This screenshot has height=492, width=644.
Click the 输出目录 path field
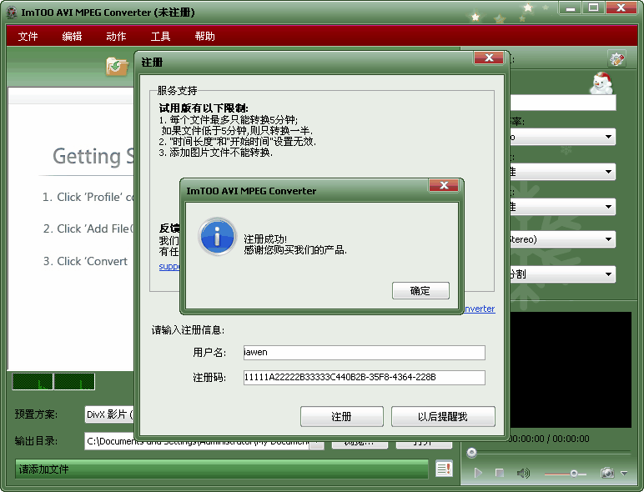[x=197, y=441]
